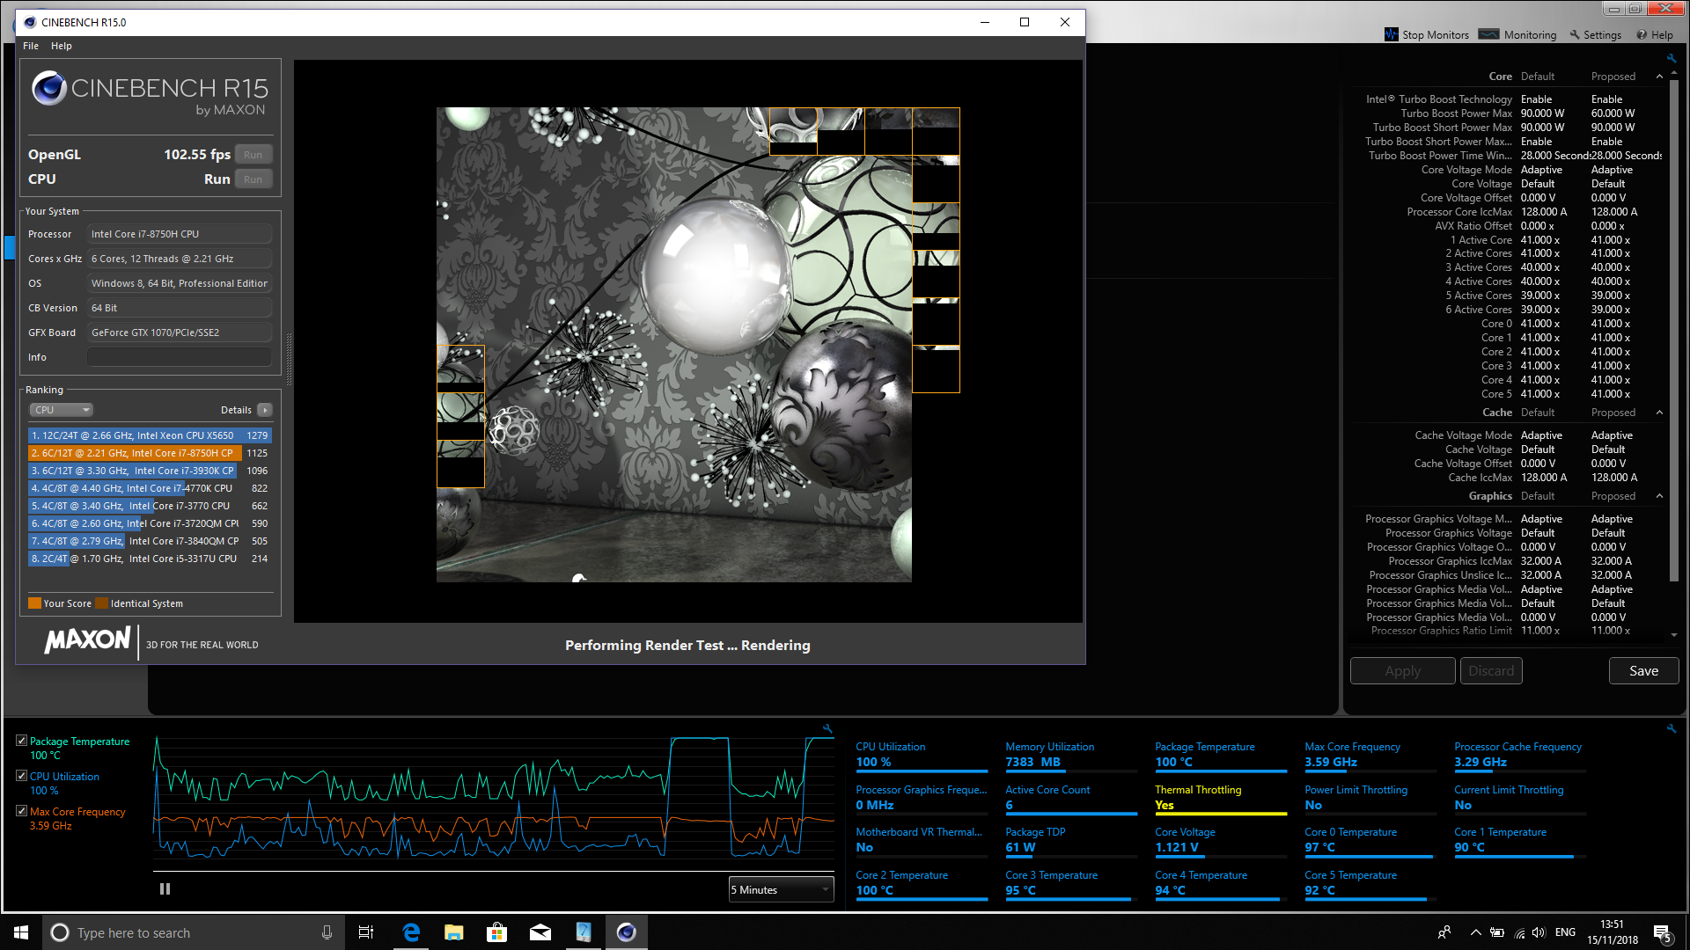This screenshot has height=950, width=1690.
Task: Toggle Package Temperature graph checkbox
Action: coord(22,741)
